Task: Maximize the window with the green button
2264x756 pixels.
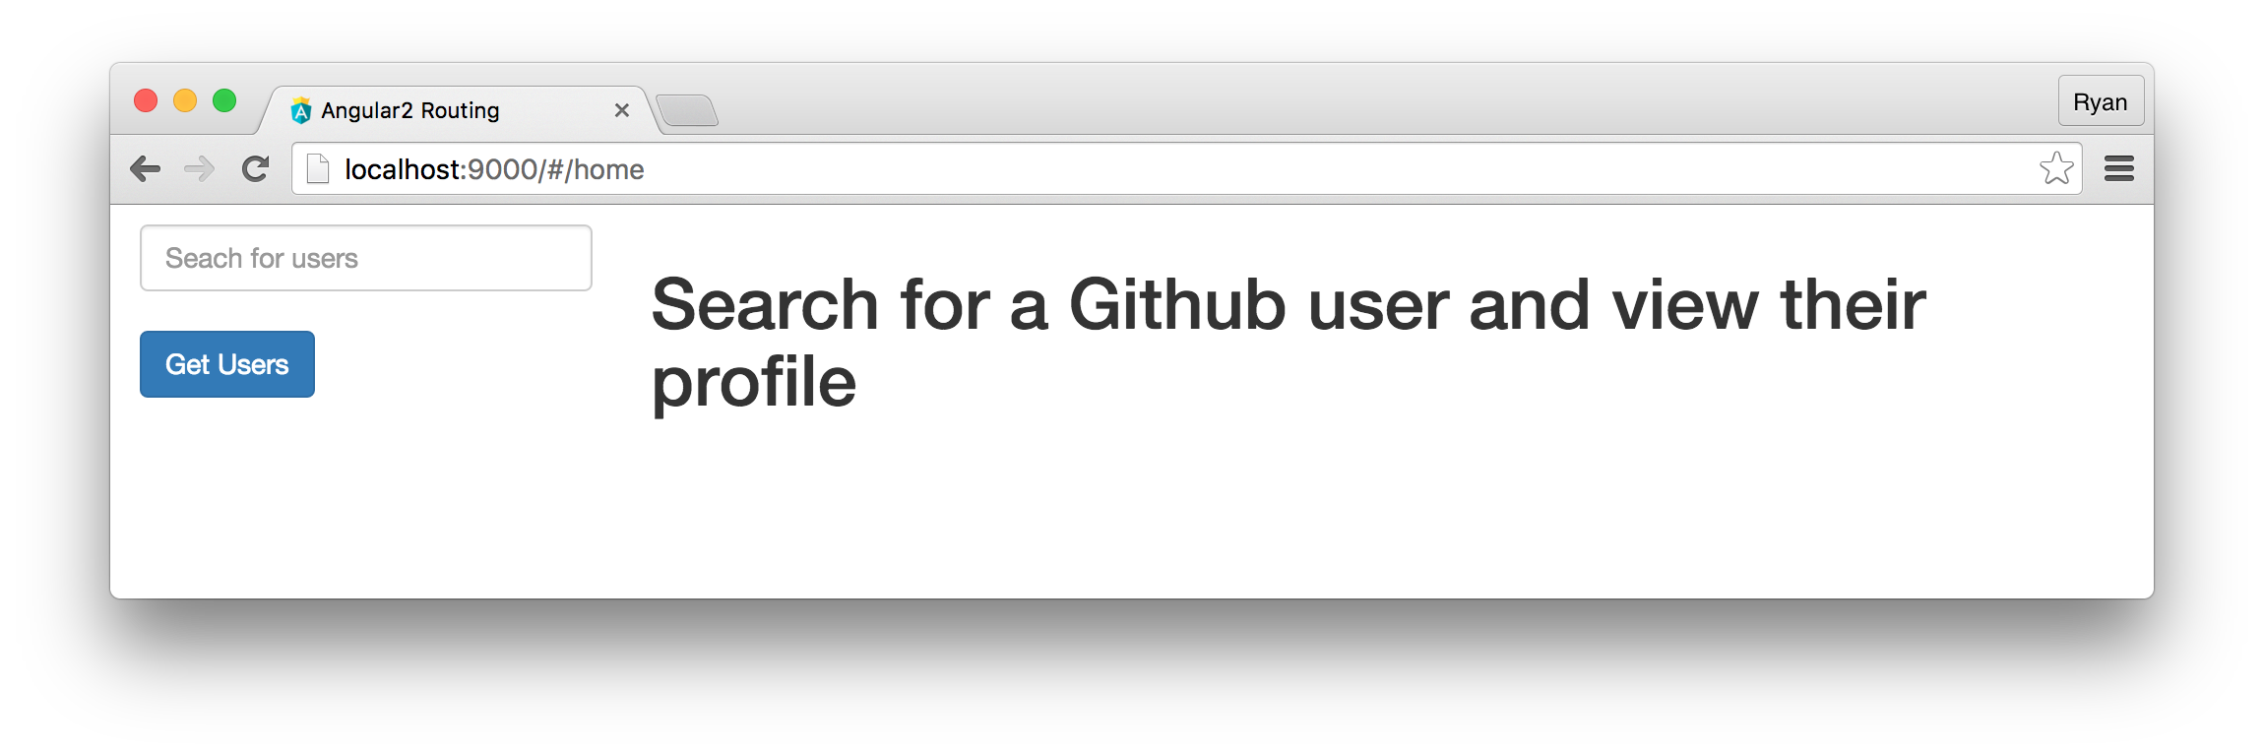Action: (224, 100)
